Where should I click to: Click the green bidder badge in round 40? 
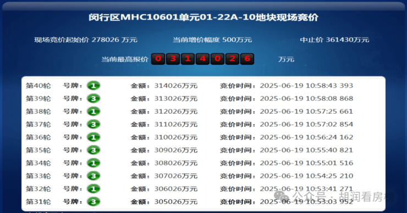94,86
